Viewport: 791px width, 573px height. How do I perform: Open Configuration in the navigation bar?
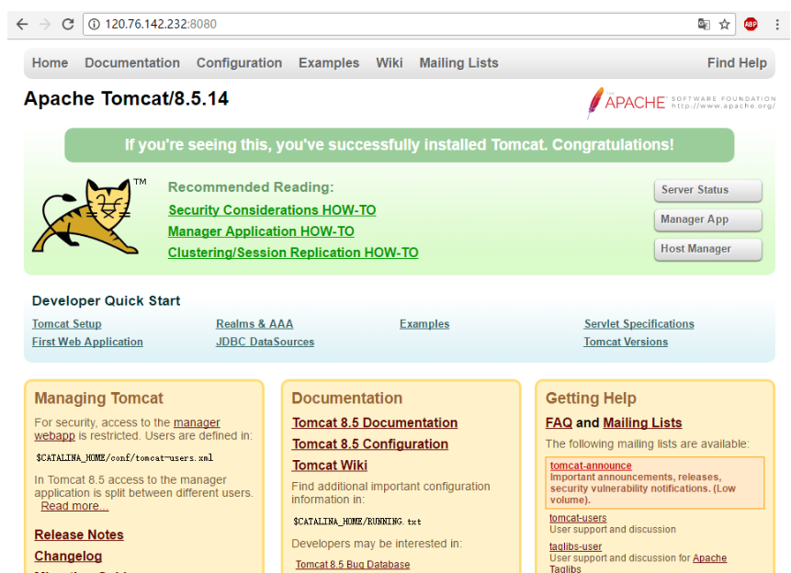coord(239,63)
